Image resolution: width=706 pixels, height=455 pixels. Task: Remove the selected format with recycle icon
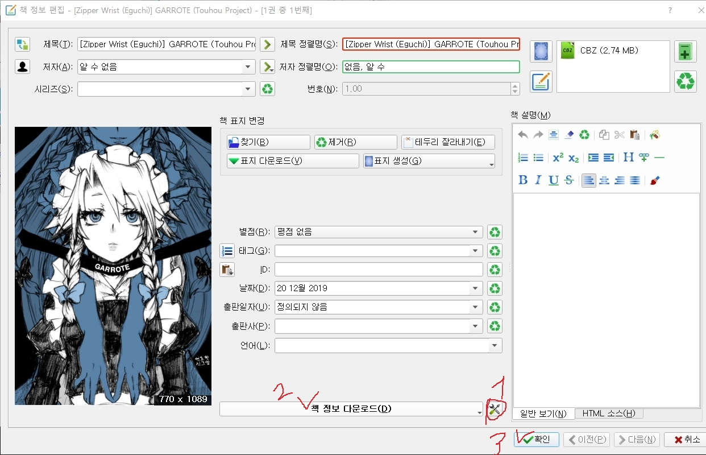[x=686, y=81]
